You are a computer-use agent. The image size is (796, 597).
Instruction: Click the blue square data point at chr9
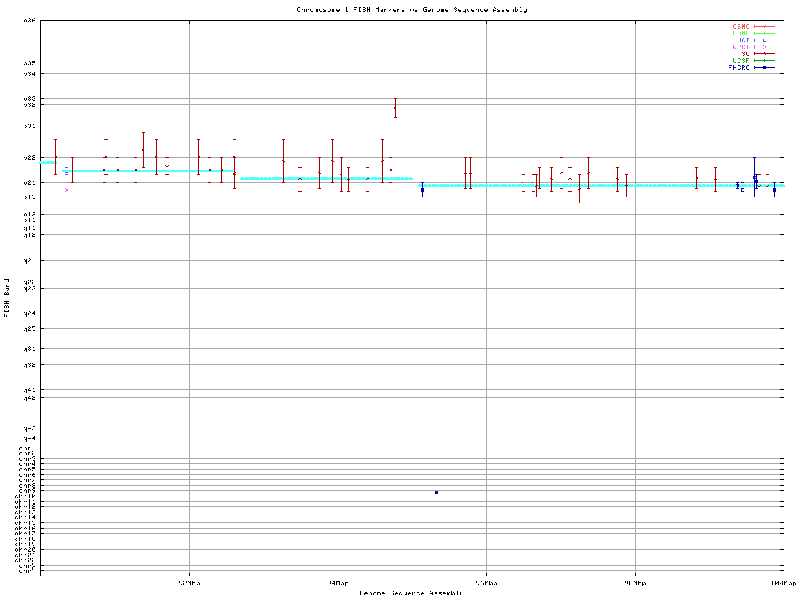pyautogui.click(x=437, y=492)
